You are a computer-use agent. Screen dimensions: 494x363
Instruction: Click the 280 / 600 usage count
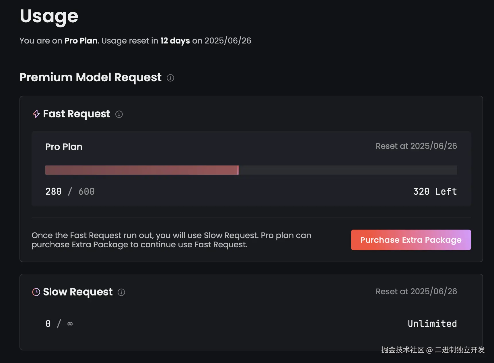(70, 191)
